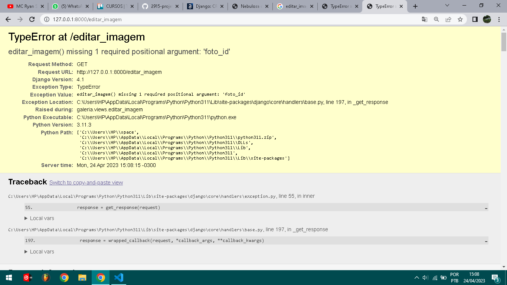Open Visual Studio Code from taskbar
Image resolution: width=507 pixels, height=285 pixels.
click(x=119, y=278)
